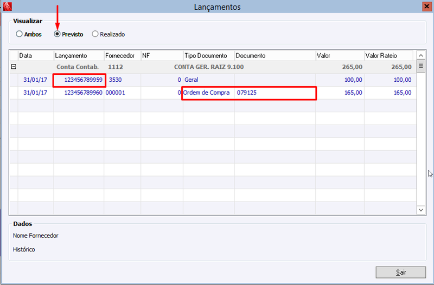Click the Ordem de Compra cell

click(x=209, y=93)
